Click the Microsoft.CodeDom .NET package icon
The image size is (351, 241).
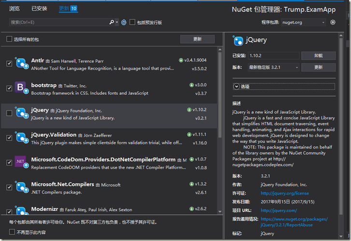tap(21, 162)
